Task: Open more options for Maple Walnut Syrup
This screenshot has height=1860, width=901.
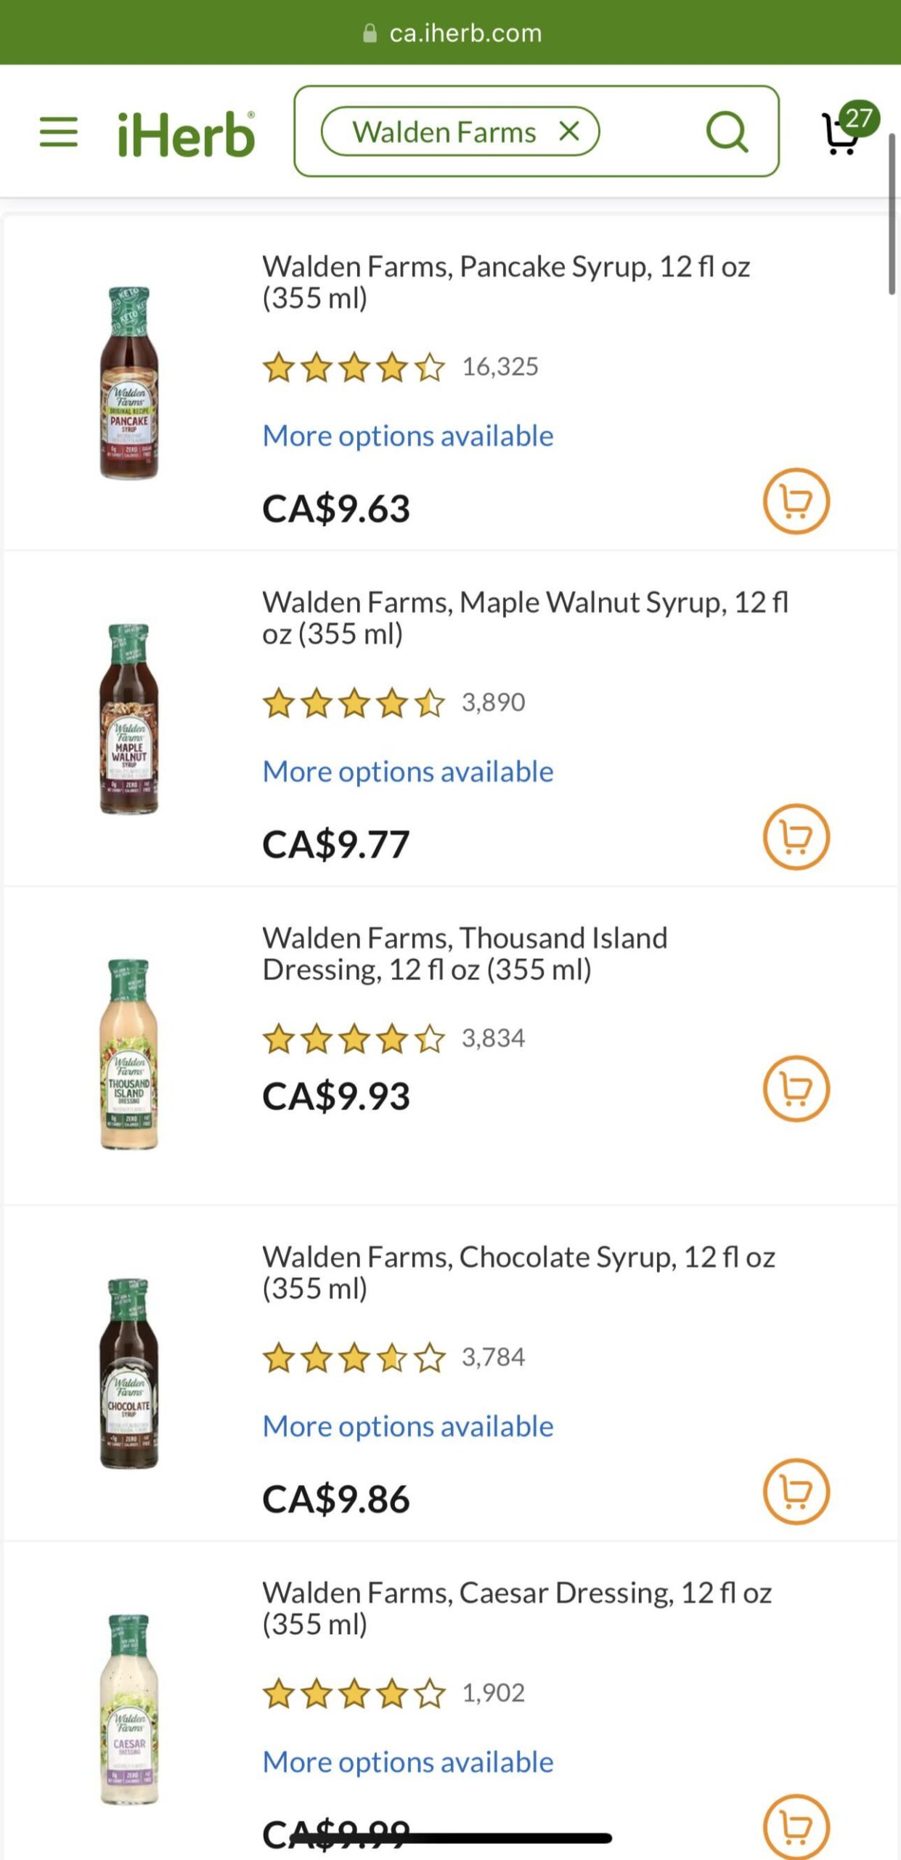Action: coord(408,772)
